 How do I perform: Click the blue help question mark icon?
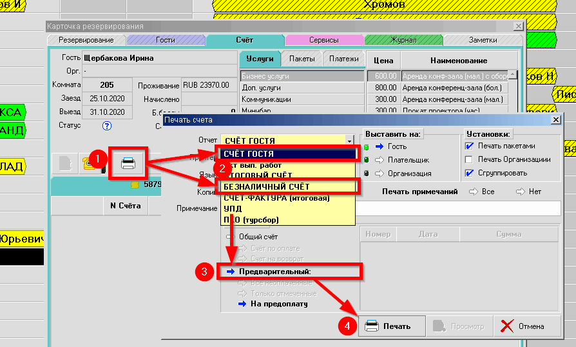pyautogui.click(x=107, y=126)
